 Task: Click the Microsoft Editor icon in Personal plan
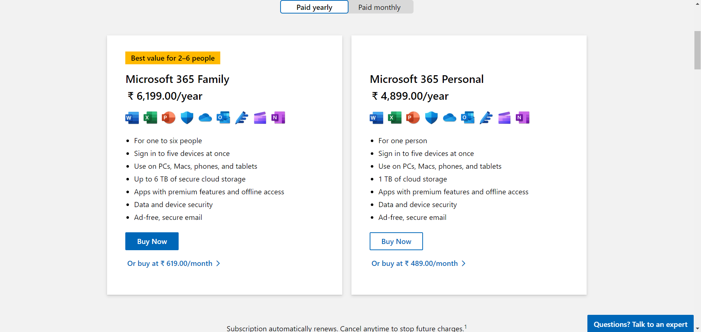(486, 118)
